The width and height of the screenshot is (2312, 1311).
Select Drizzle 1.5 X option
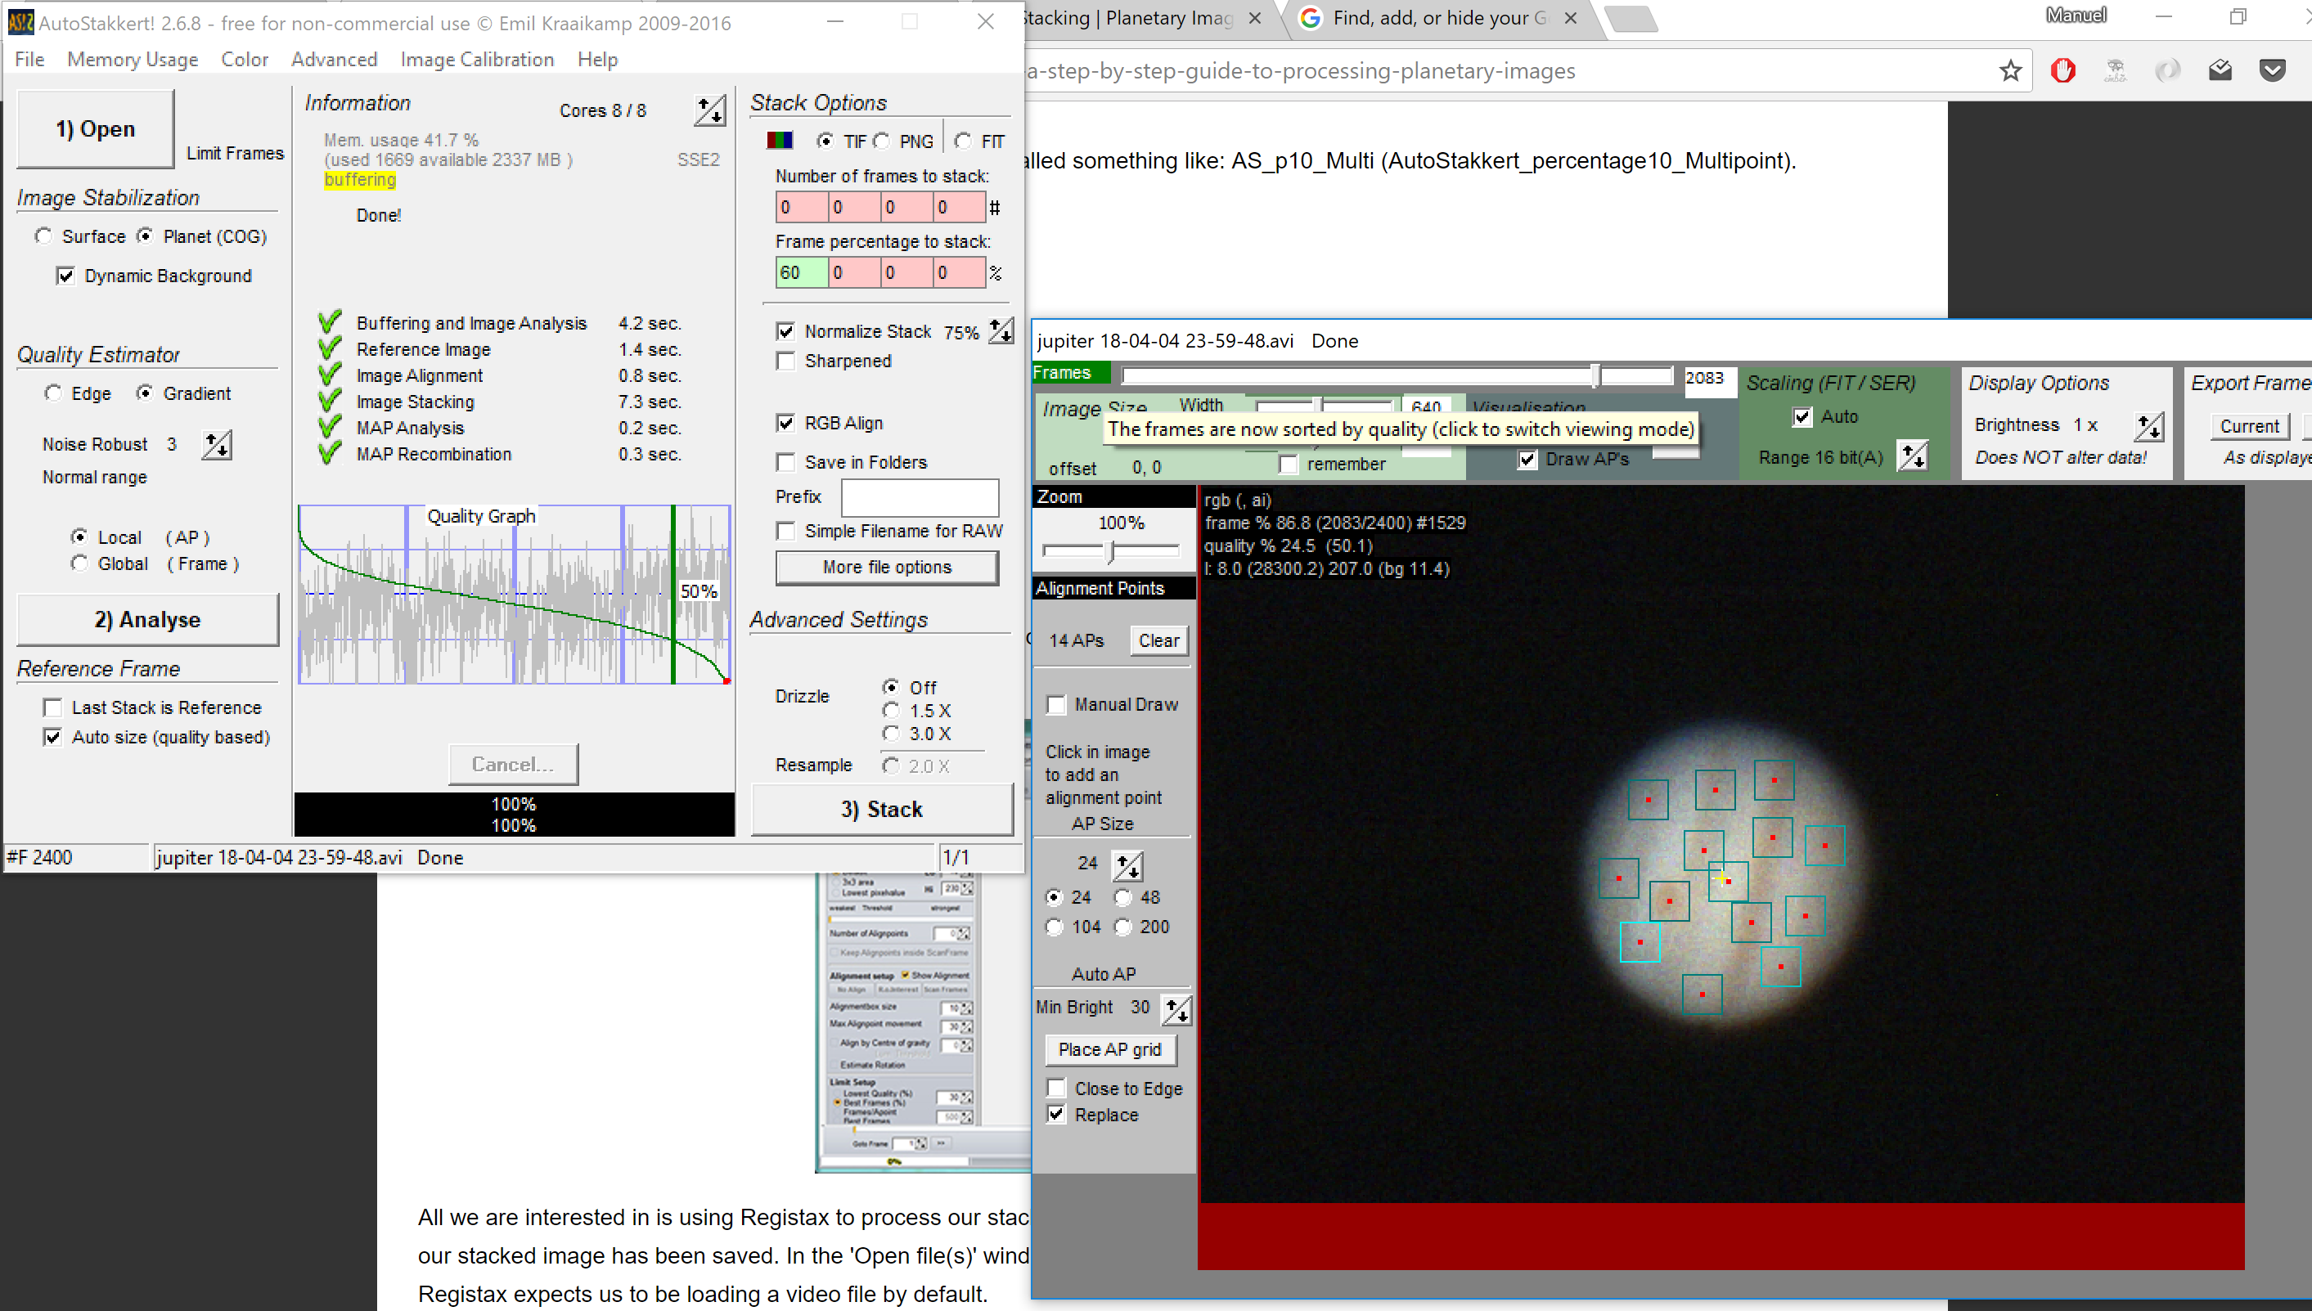tap(891, 711)
